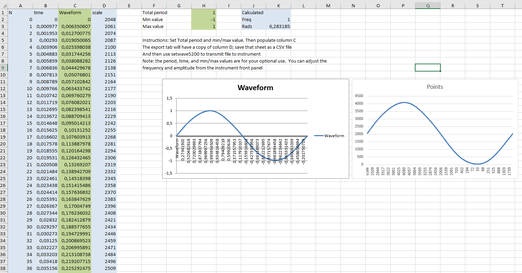This screenshot has width=522, height=273.
Task: Select row 20 header
Action: pyautogui.click(x=3, y=144)
